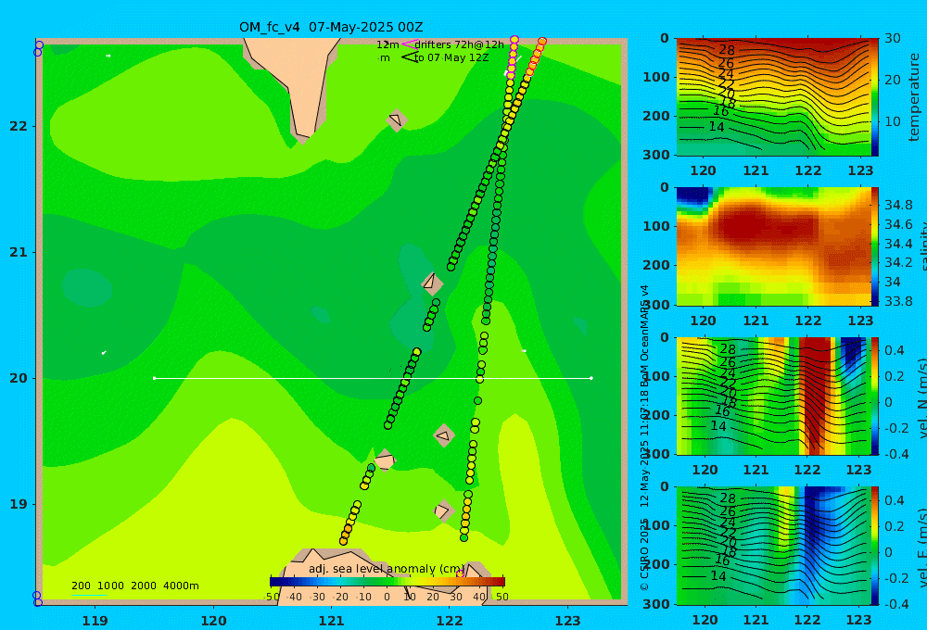Click the temperature color scale bar
This screenshot has height=630, width=927.
pos(875,97)
